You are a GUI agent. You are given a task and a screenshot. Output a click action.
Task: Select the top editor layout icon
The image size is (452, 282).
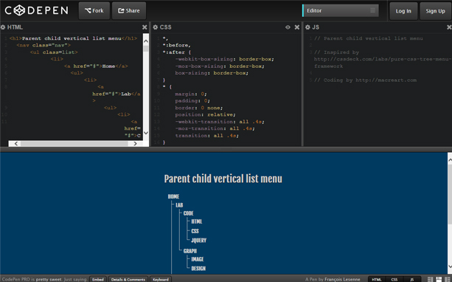pyautogui.click(x=439, y=279)
